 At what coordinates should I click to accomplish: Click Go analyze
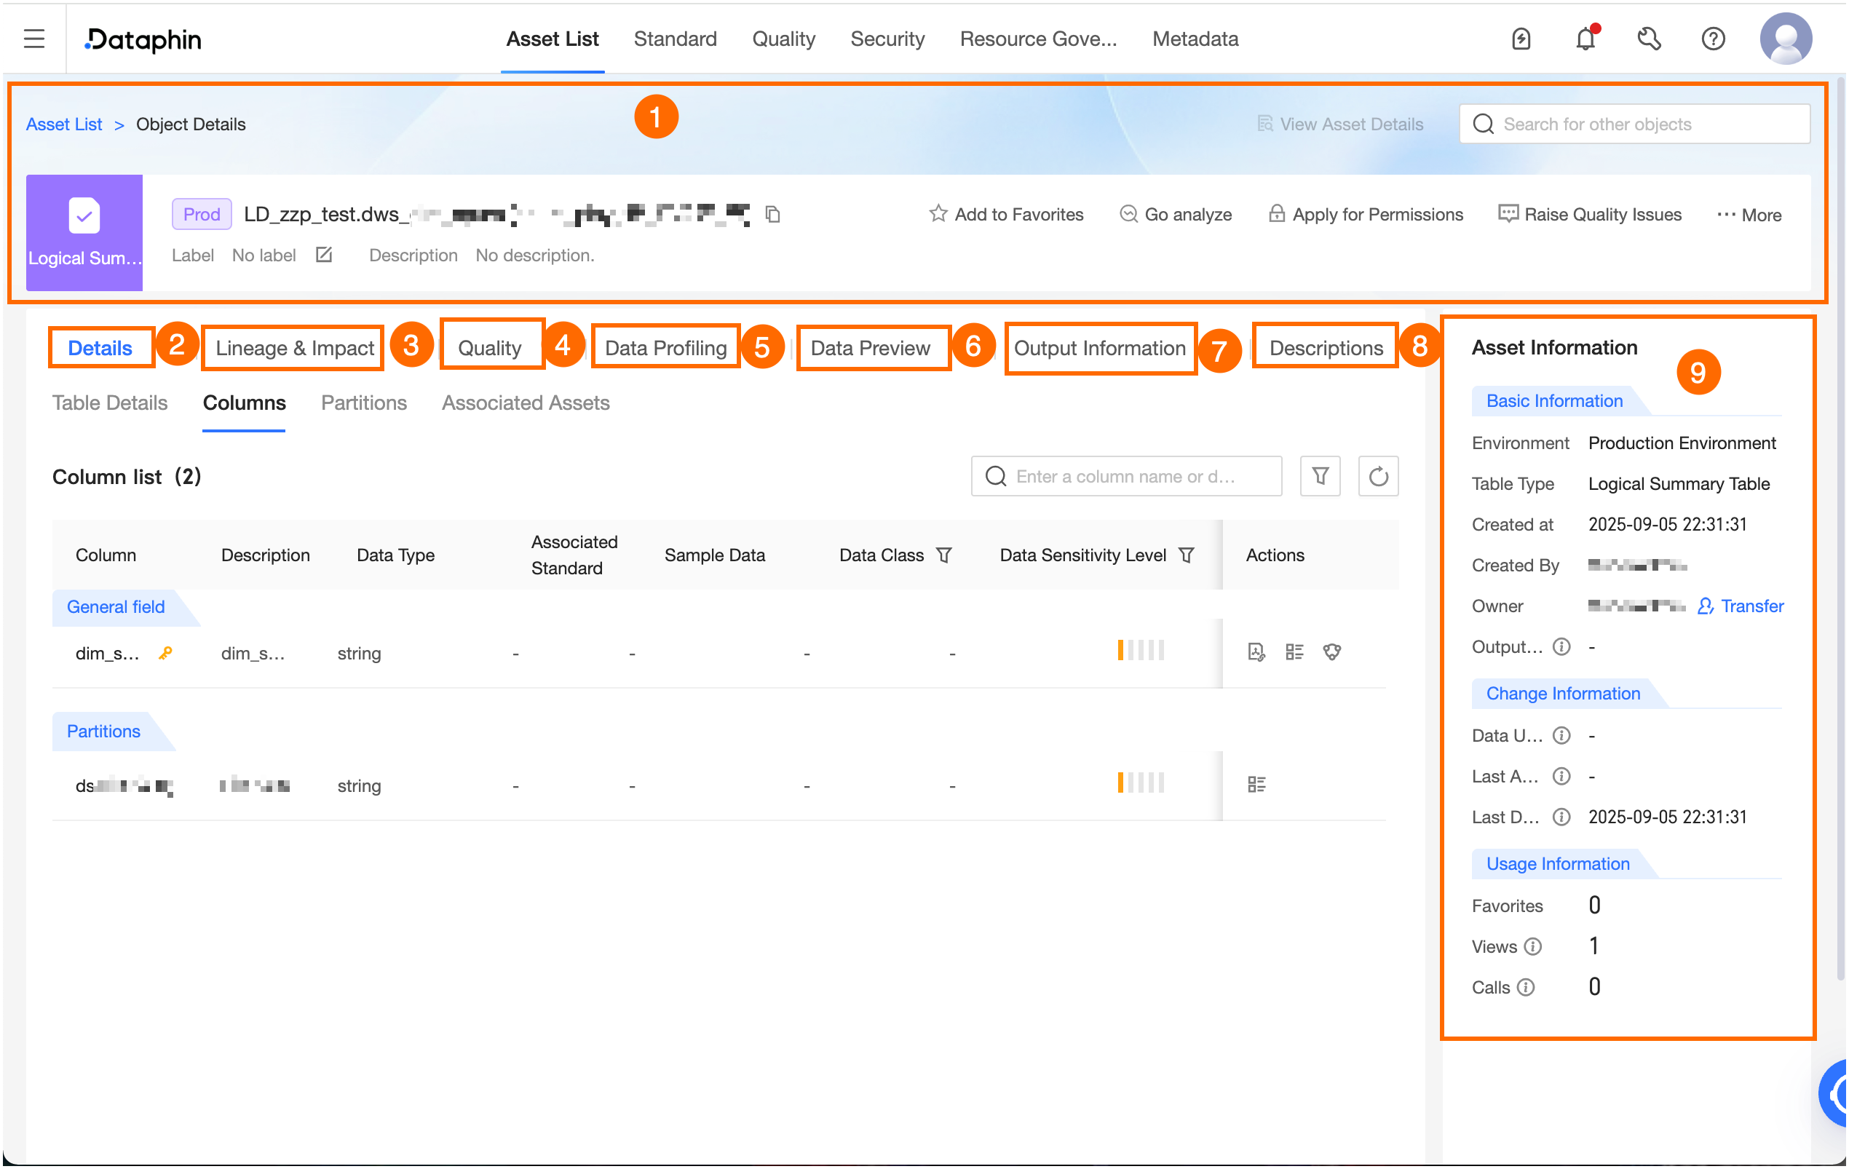coord(1176,214)
